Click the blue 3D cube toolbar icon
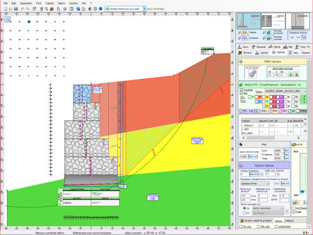Screen dimensions: 313x235 pos(100,9)
